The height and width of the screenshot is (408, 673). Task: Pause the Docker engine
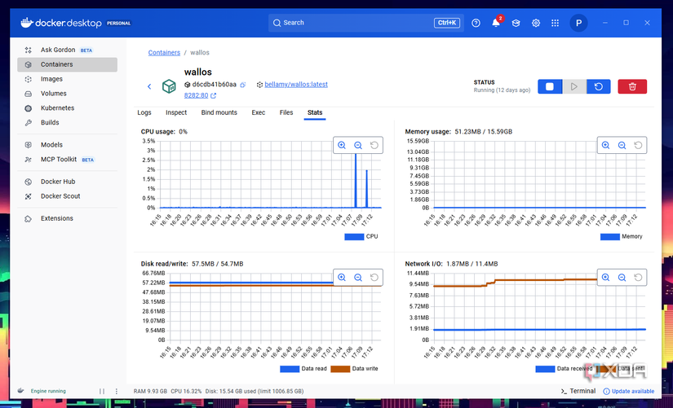(x=102, y=391)
